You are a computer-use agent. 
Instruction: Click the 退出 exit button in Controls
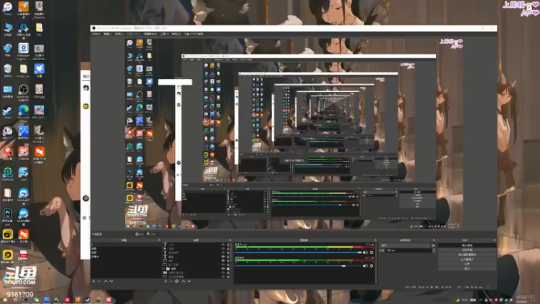(467, 268)
